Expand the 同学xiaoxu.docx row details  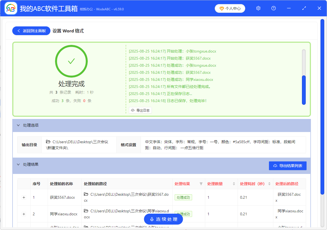(x=24, y=214)
